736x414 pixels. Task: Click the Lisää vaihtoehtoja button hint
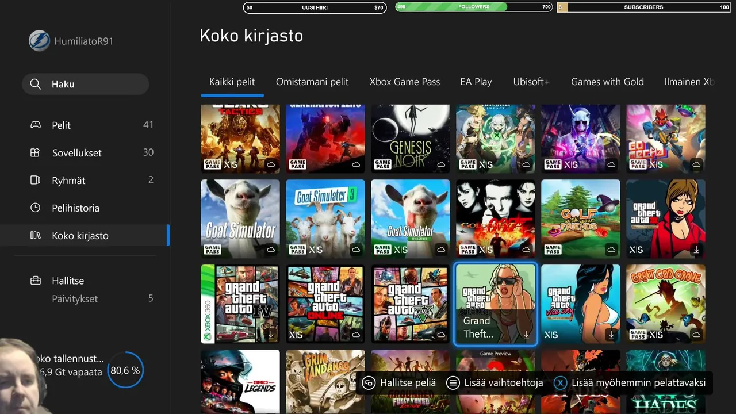point(495,382)
